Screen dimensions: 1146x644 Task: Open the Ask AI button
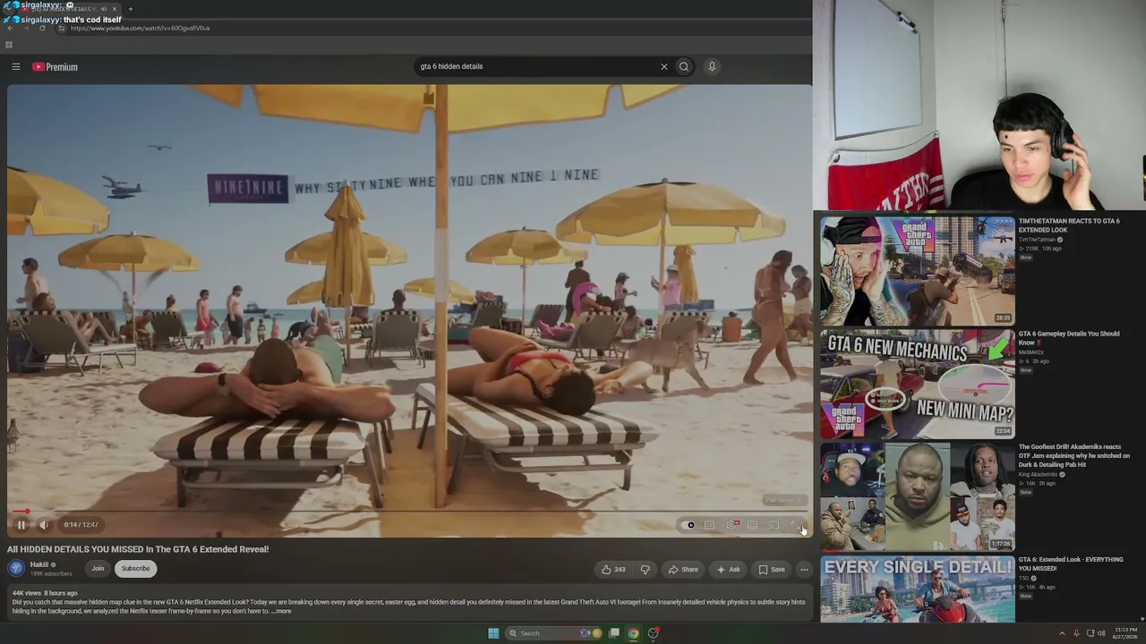tap(728, 569)
